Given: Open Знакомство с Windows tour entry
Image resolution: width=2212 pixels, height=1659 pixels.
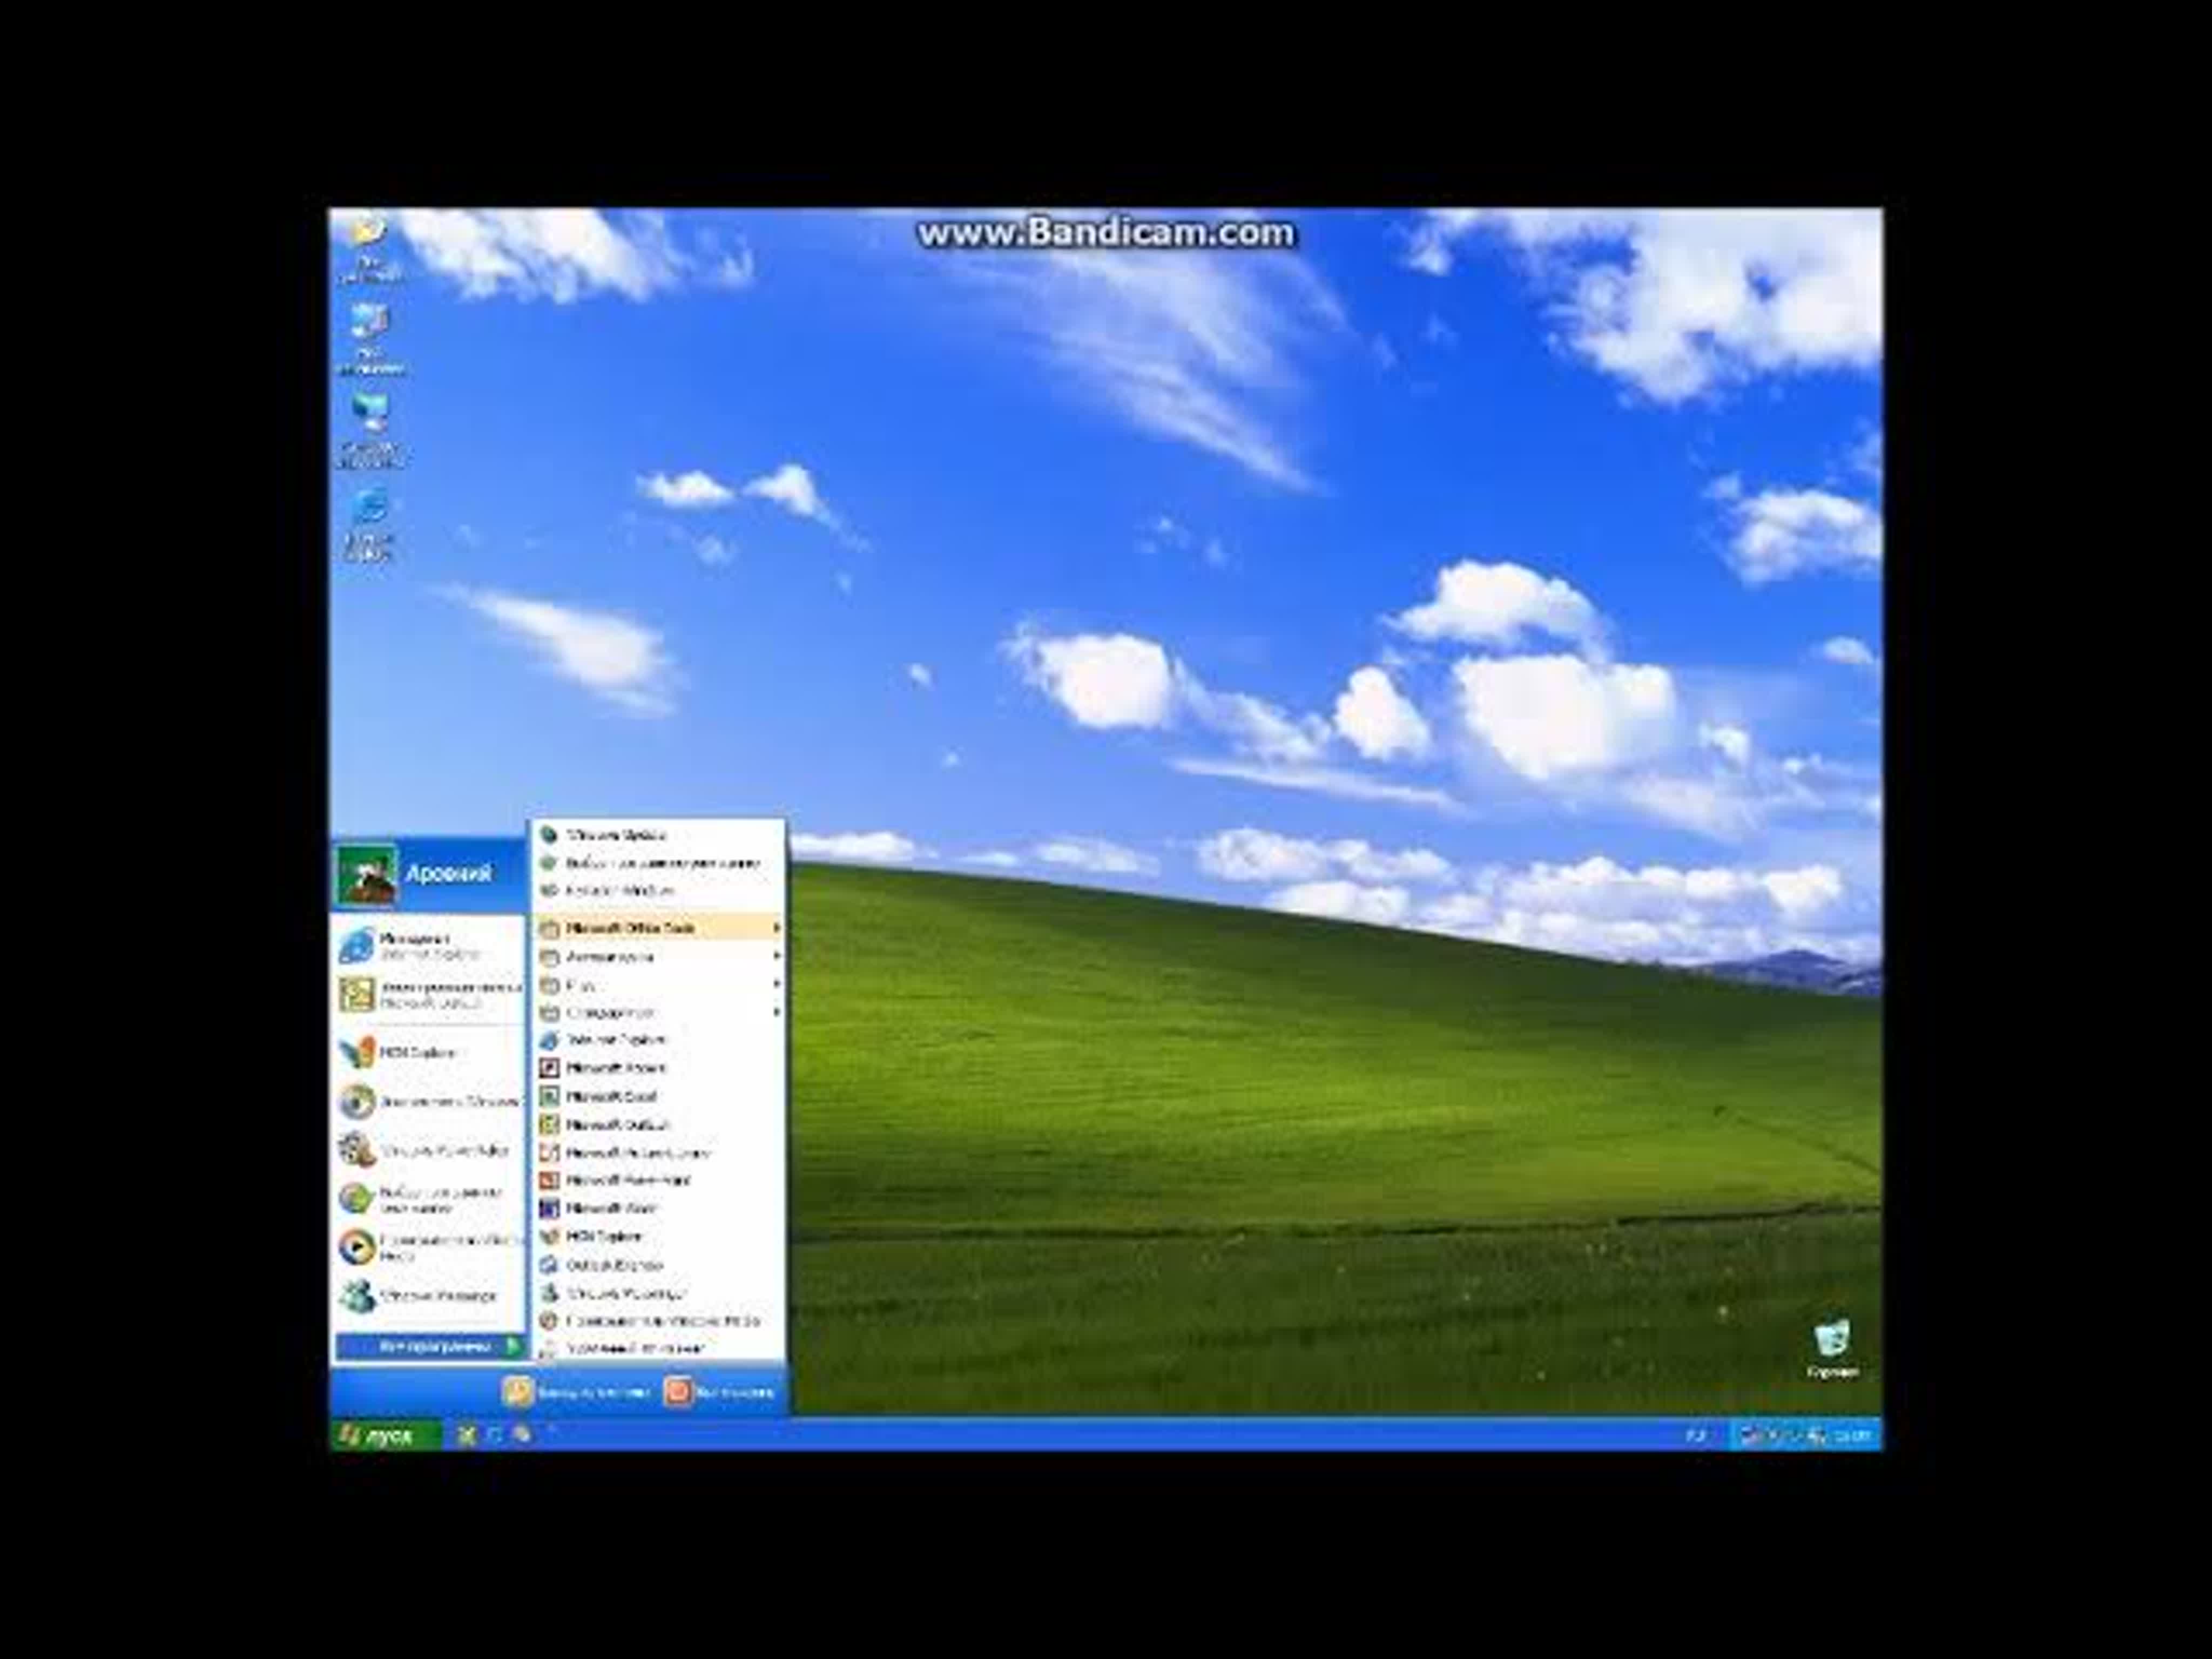Looking at the screenshot, I should pyautogui.click(x=429, y=1102).
